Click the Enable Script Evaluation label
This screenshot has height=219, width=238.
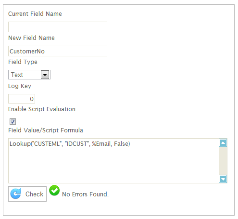42,109
